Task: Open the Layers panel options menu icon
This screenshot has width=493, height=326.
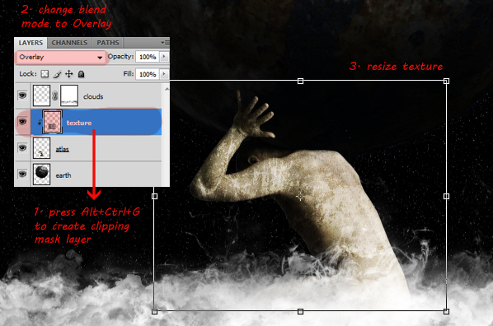Action: pyautogui.click(x=165, y=43)
